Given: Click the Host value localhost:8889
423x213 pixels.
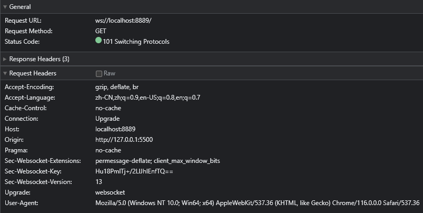Looking at the screenshot, I should click(115, 129).
